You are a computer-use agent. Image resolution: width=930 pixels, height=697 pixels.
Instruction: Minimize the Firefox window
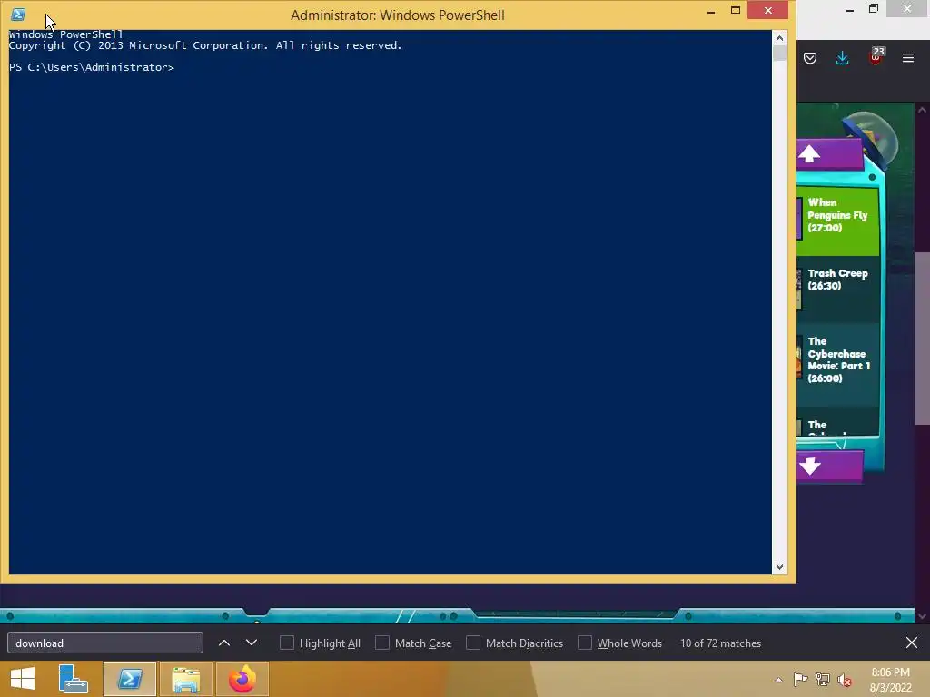click(850, 9)
